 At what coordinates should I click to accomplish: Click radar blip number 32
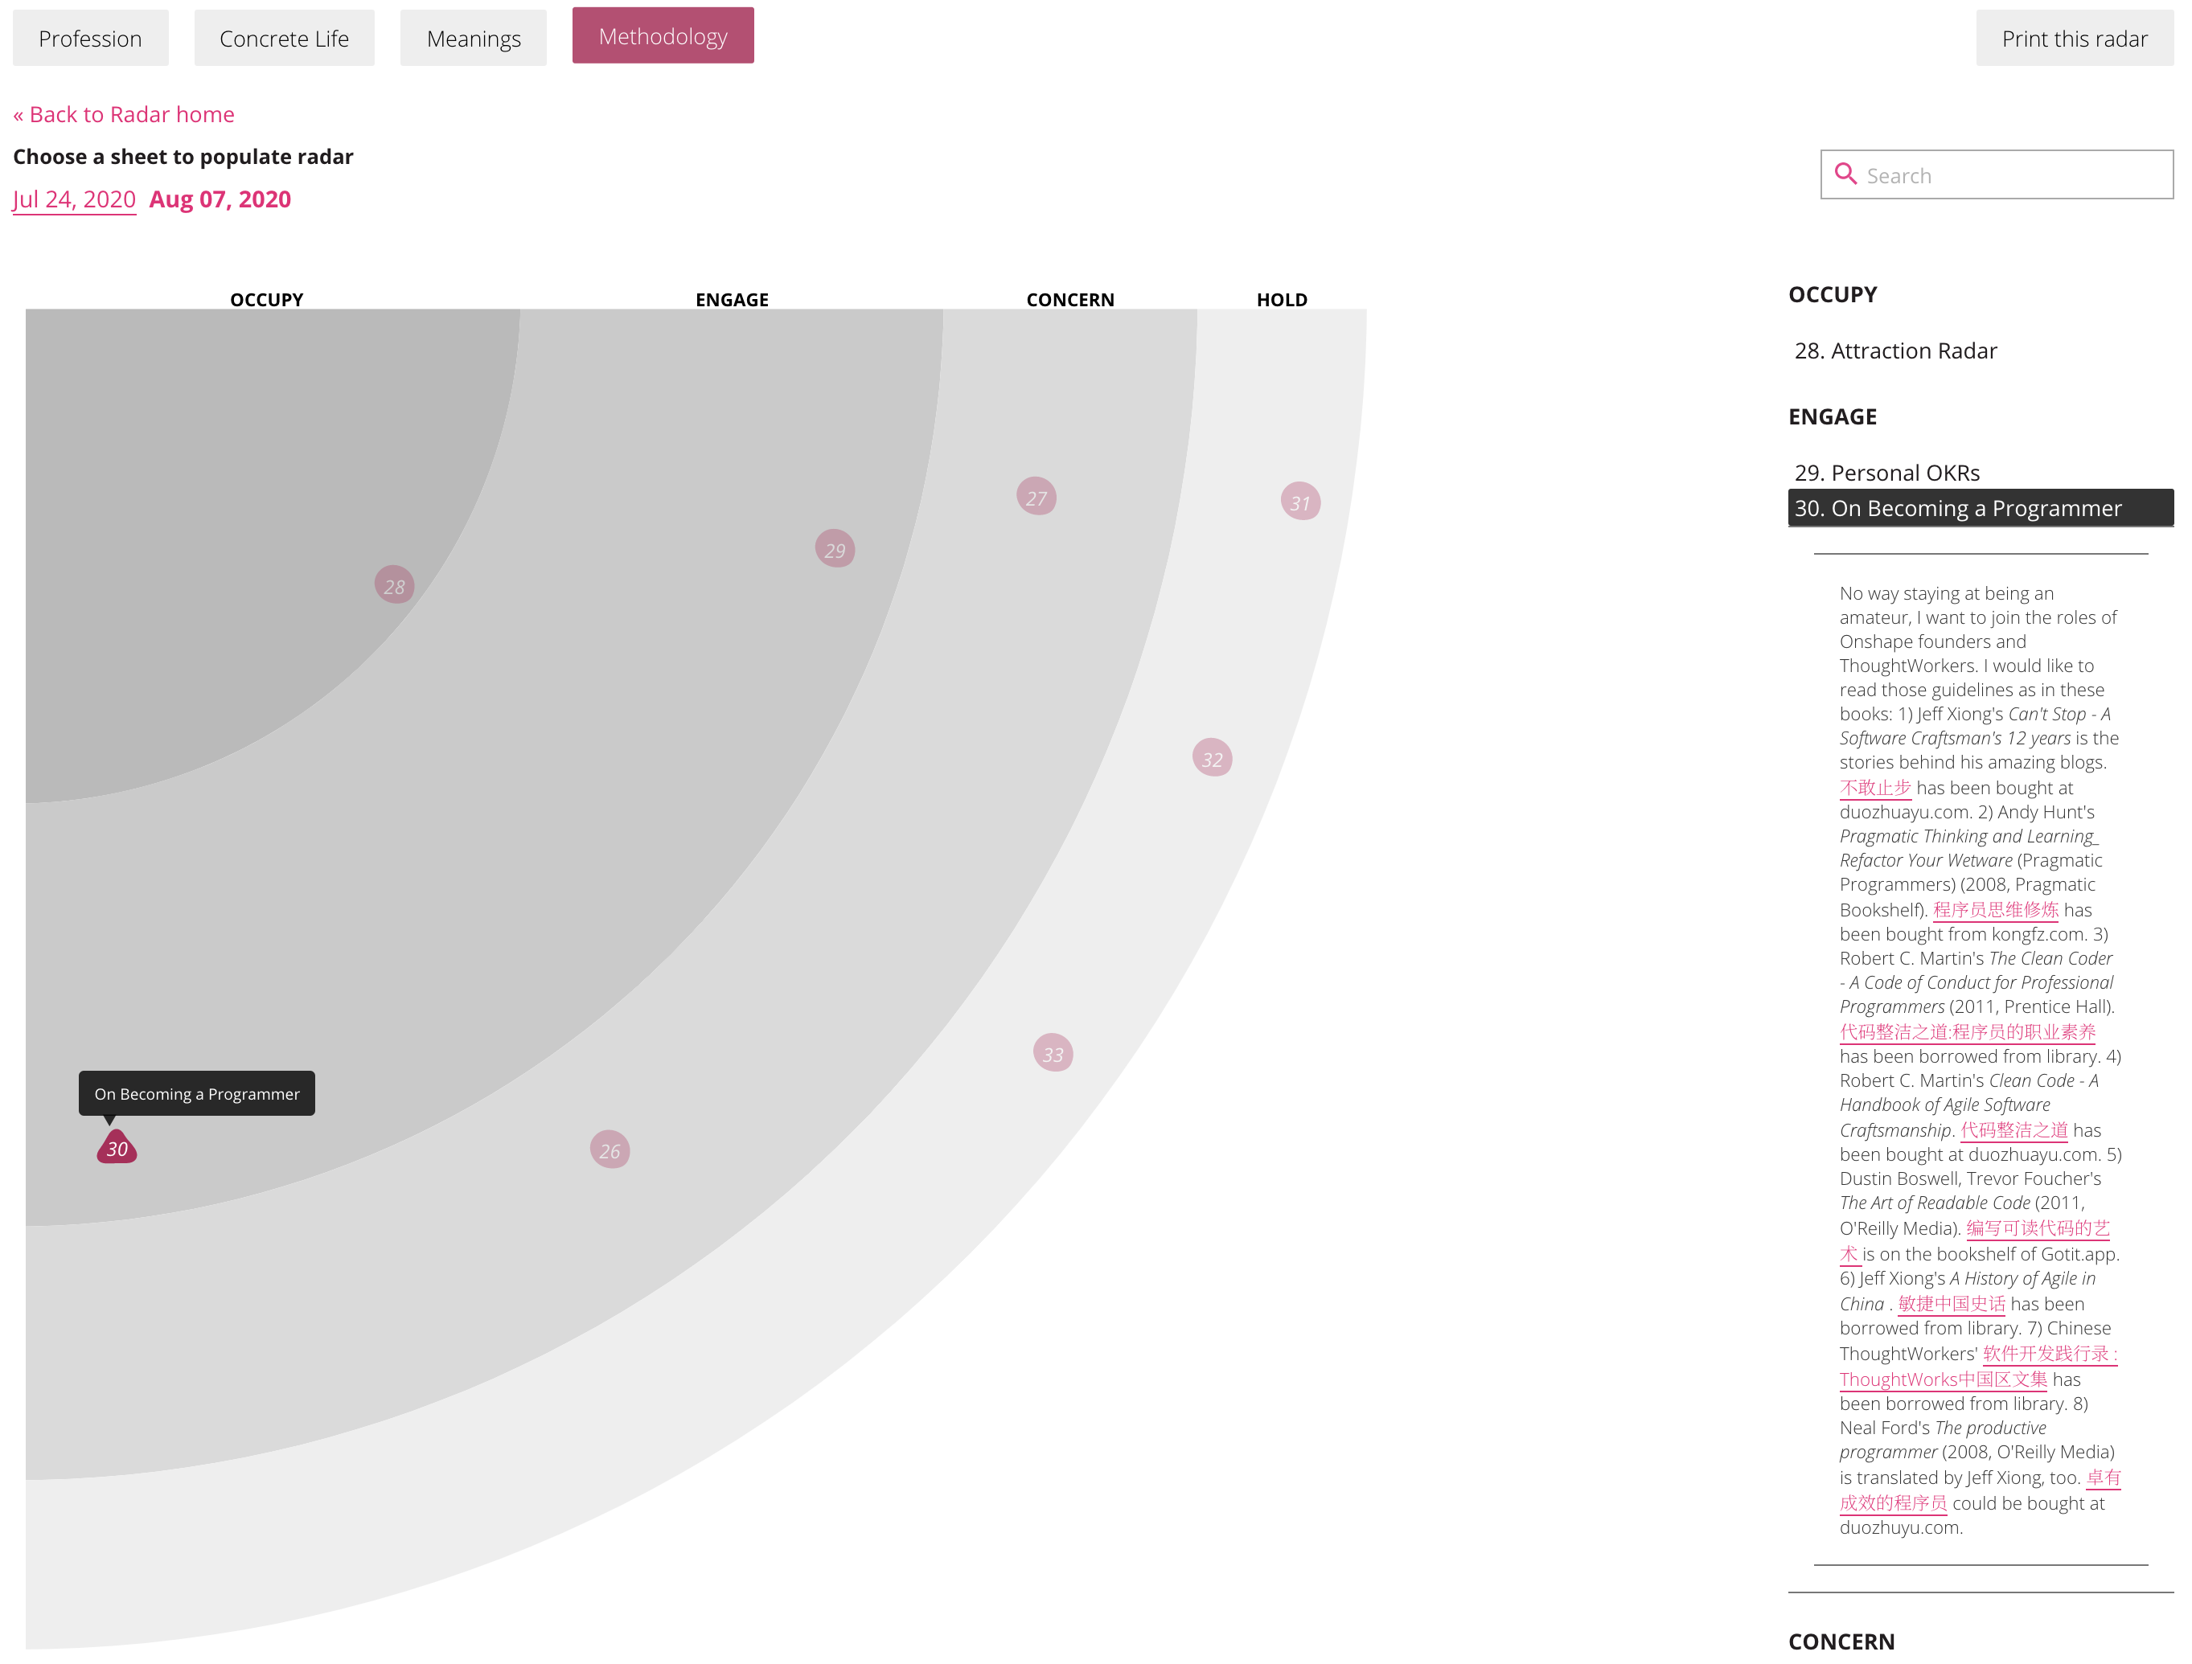pos(1211,759)
